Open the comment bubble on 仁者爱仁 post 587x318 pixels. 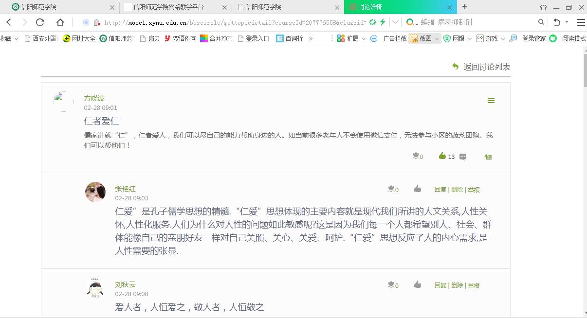pyautogui.click(x=463, y=157)
